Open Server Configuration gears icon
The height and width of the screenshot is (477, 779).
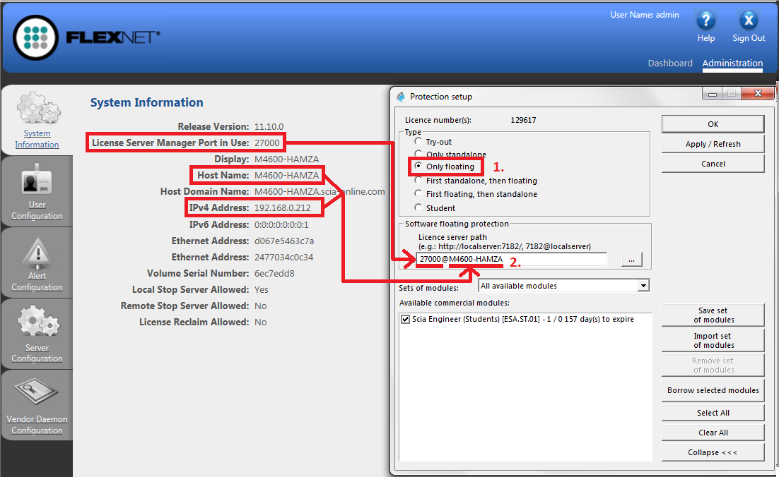pos(37,323)
